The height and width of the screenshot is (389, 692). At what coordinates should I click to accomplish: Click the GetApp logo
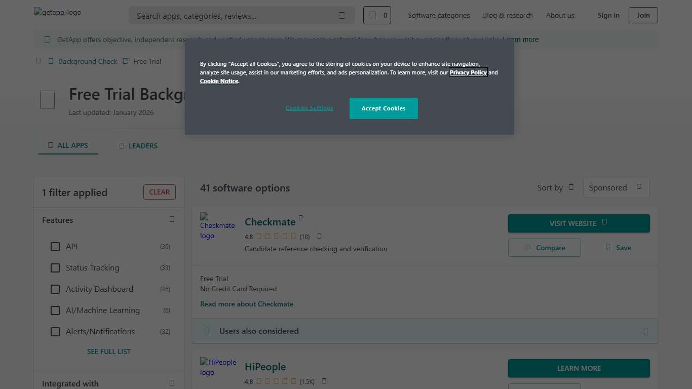click(57, 12)
